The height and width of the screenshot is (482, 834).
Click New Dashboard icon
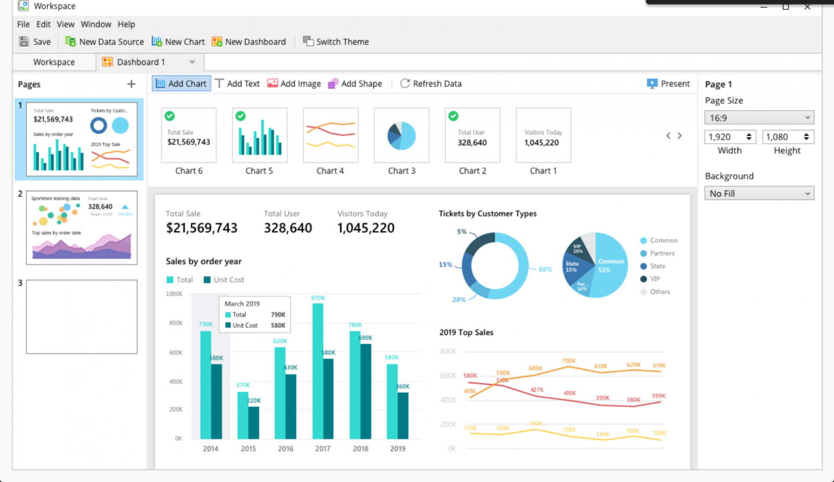(217, 42)
